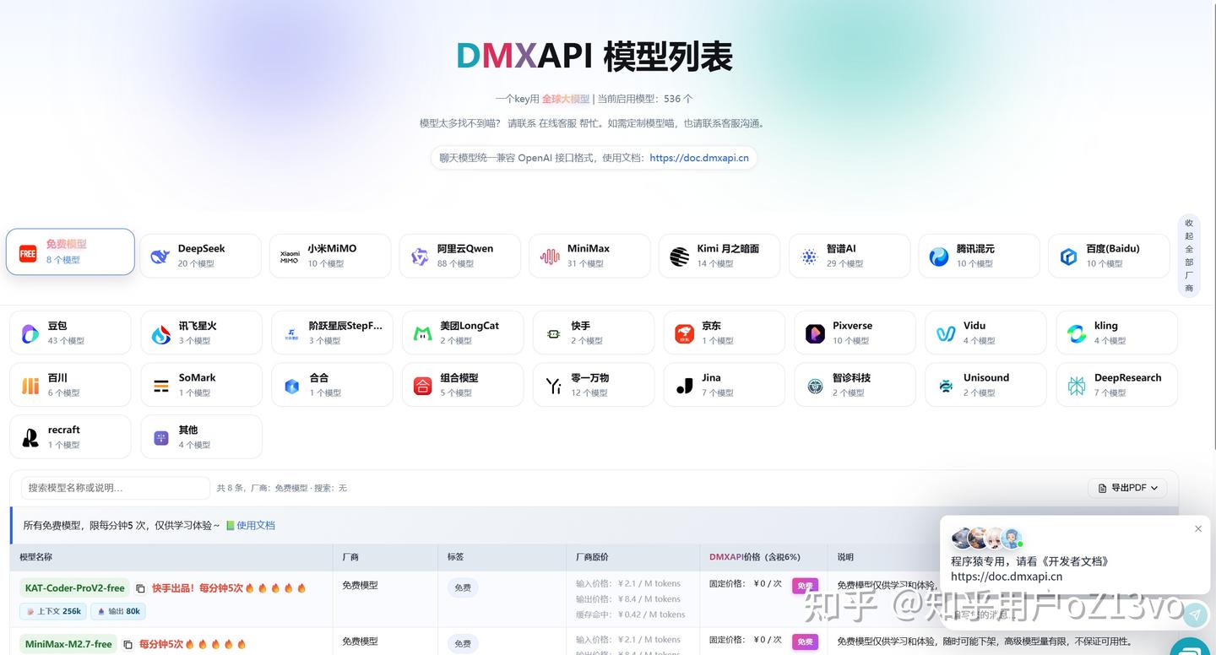Click the Vidu logo icon
Image resolution: width=1216 pixels, height=655 pixels.
click(x=946, y=333)
